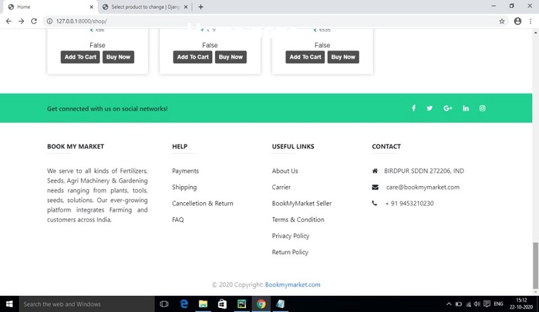The image size is (539, 312).
Task: Open the Terms & Condition link
Action: coord(298,220)
